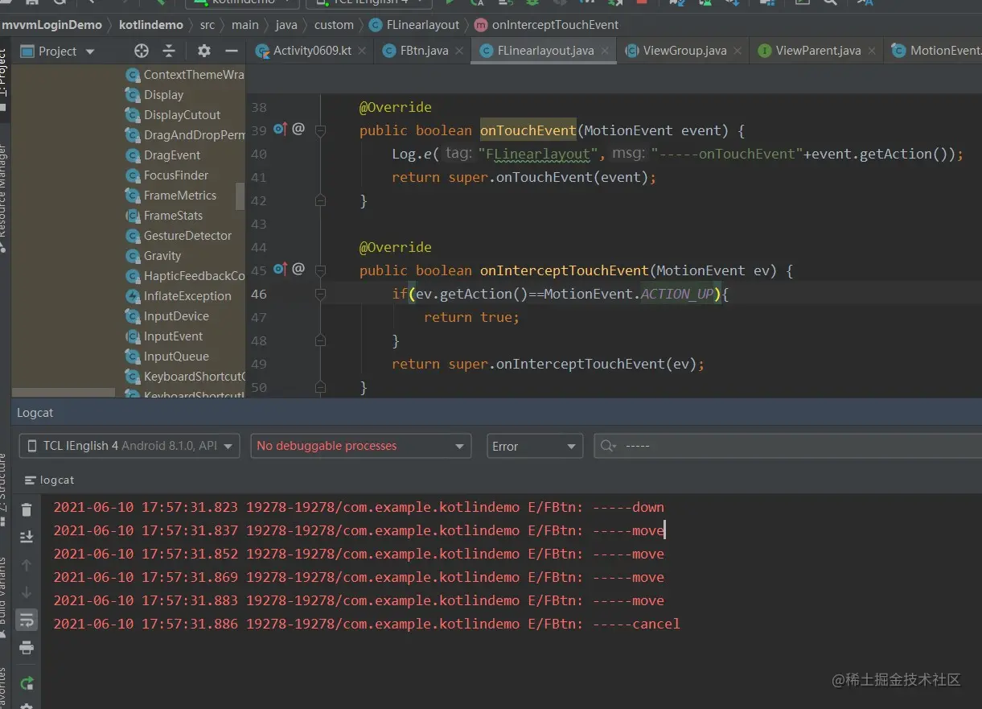The height and width of the screenshot is (709, 982).
Task: Open the Error log level dropdown
Action: tap(534, 446)
